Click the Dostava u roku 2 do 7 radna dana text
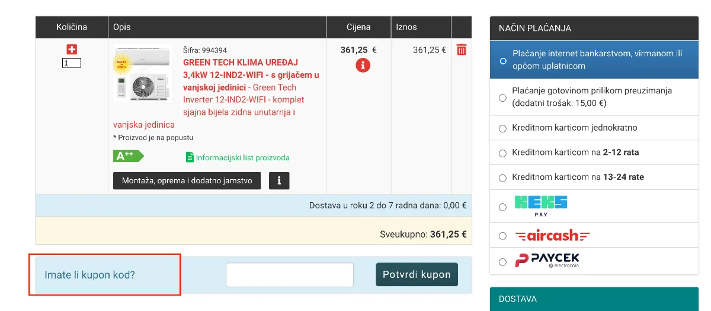Screen dimensions: 711x311 [x=388, y=206]
